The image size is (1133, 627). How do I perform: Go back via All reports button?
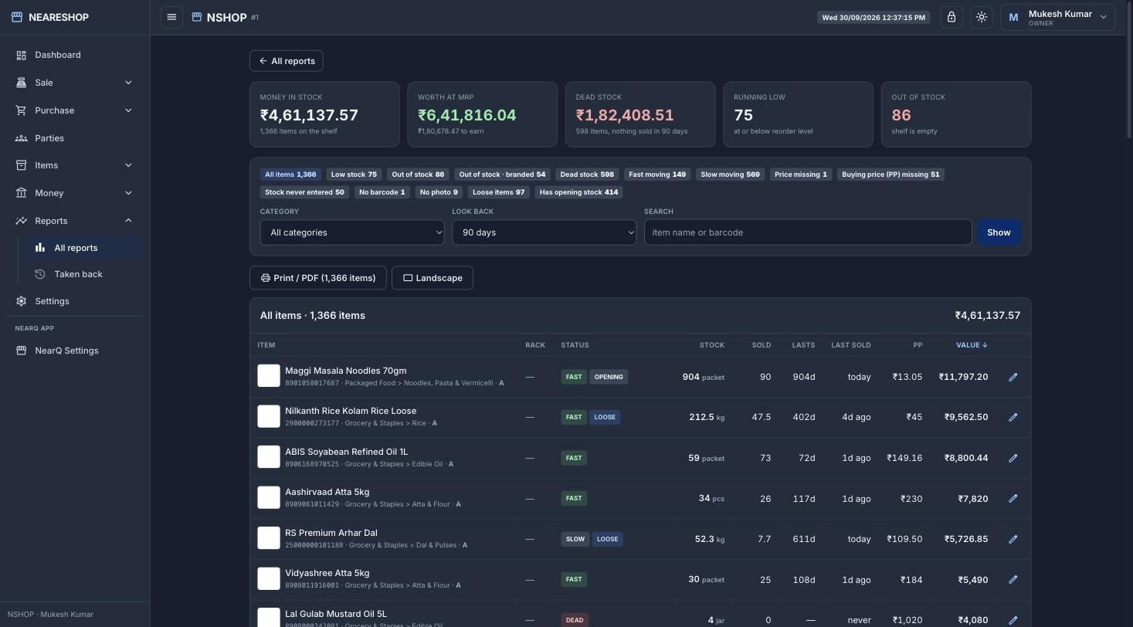[287, 61]
